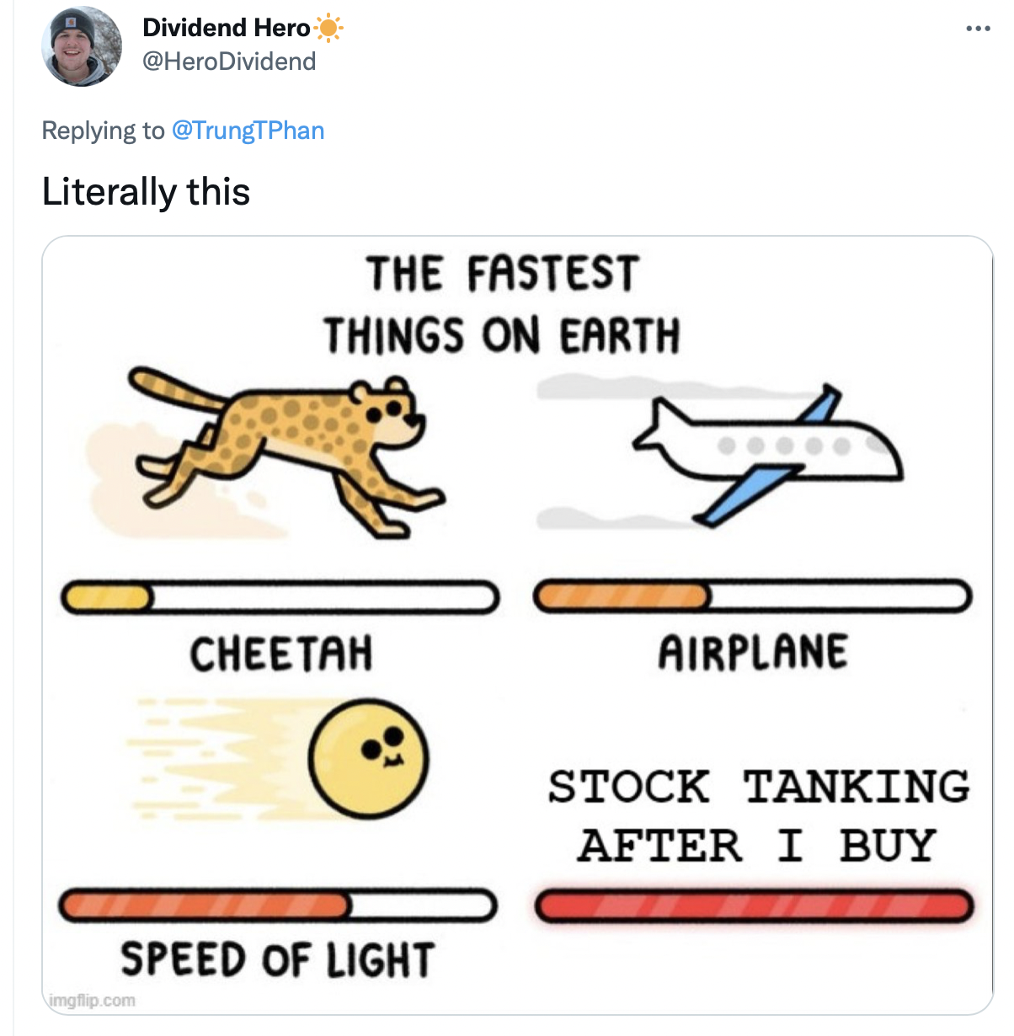
Task: Click the full red stock tanking bar
Action: pos(754,905)
